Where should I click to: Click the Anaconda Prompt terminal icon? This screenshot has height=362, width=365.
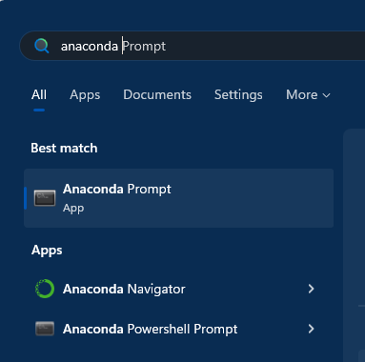(45, 198)
